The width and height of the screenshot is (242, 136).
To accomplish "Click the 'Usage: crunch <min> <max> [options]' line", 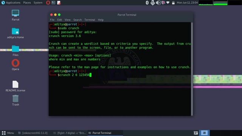I will point(80,56).
